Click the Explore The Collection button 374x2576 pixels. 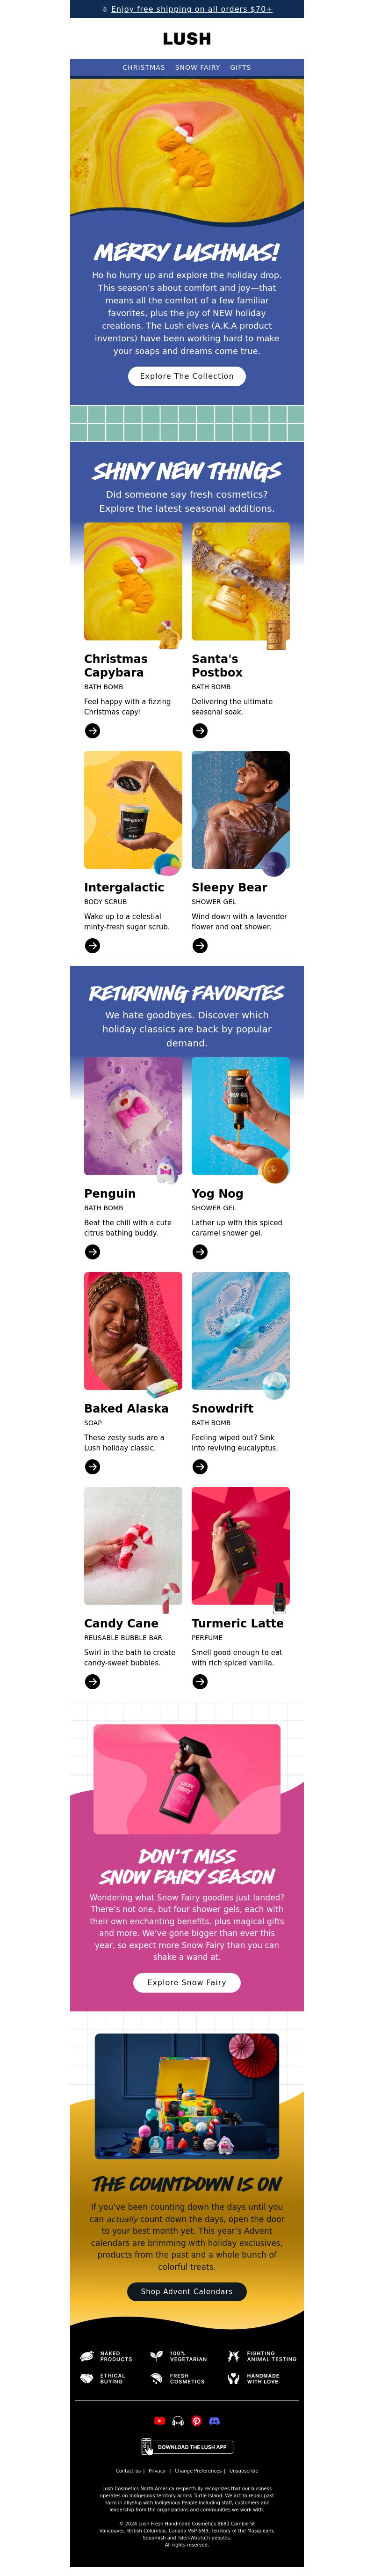pos(187,376)
